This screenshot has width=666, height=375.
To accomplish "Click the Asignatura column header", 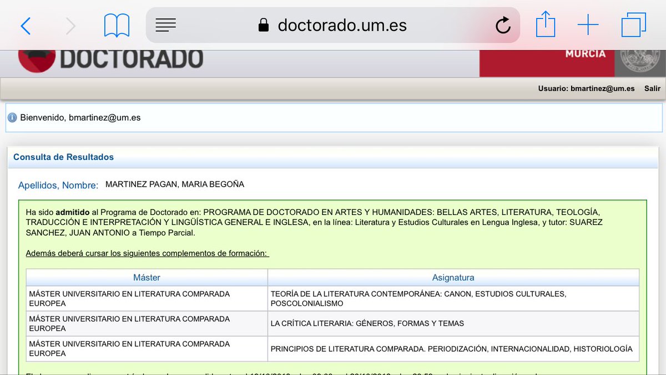I will click(x=453, y=277).
